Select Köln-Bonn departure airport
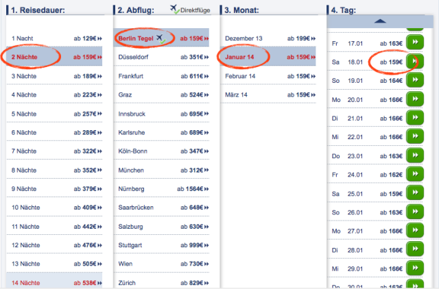This screenshot has width=439, height=289. tap(161, 151)
